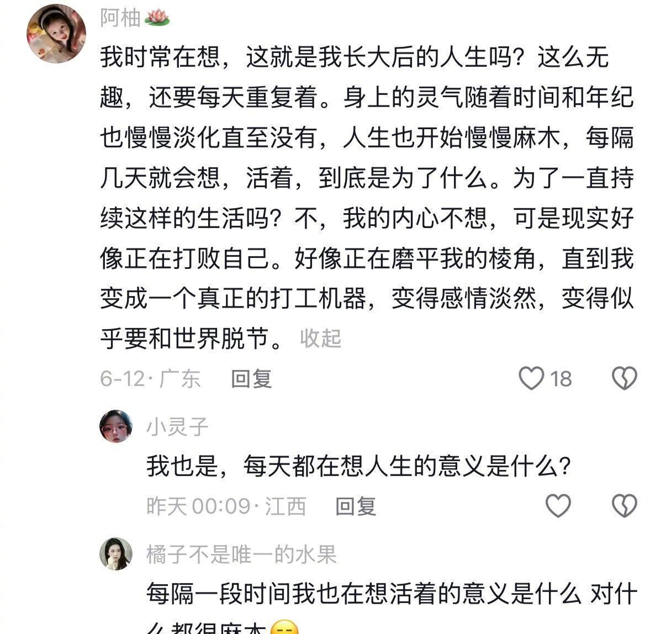
Task: Reply to 小灵子's comment
Action: [x=356, y=506]
